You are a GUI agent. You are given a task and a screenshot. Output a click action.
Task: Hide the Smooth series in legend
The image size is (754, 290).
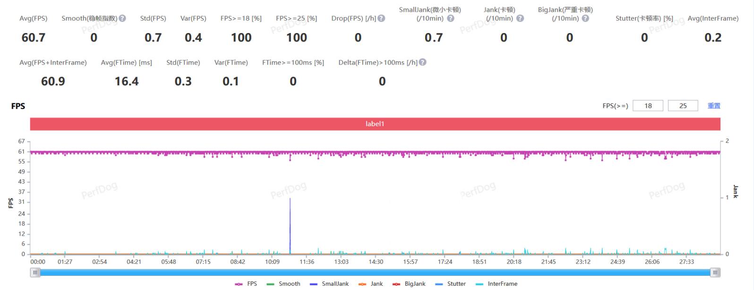pos(283,284)
